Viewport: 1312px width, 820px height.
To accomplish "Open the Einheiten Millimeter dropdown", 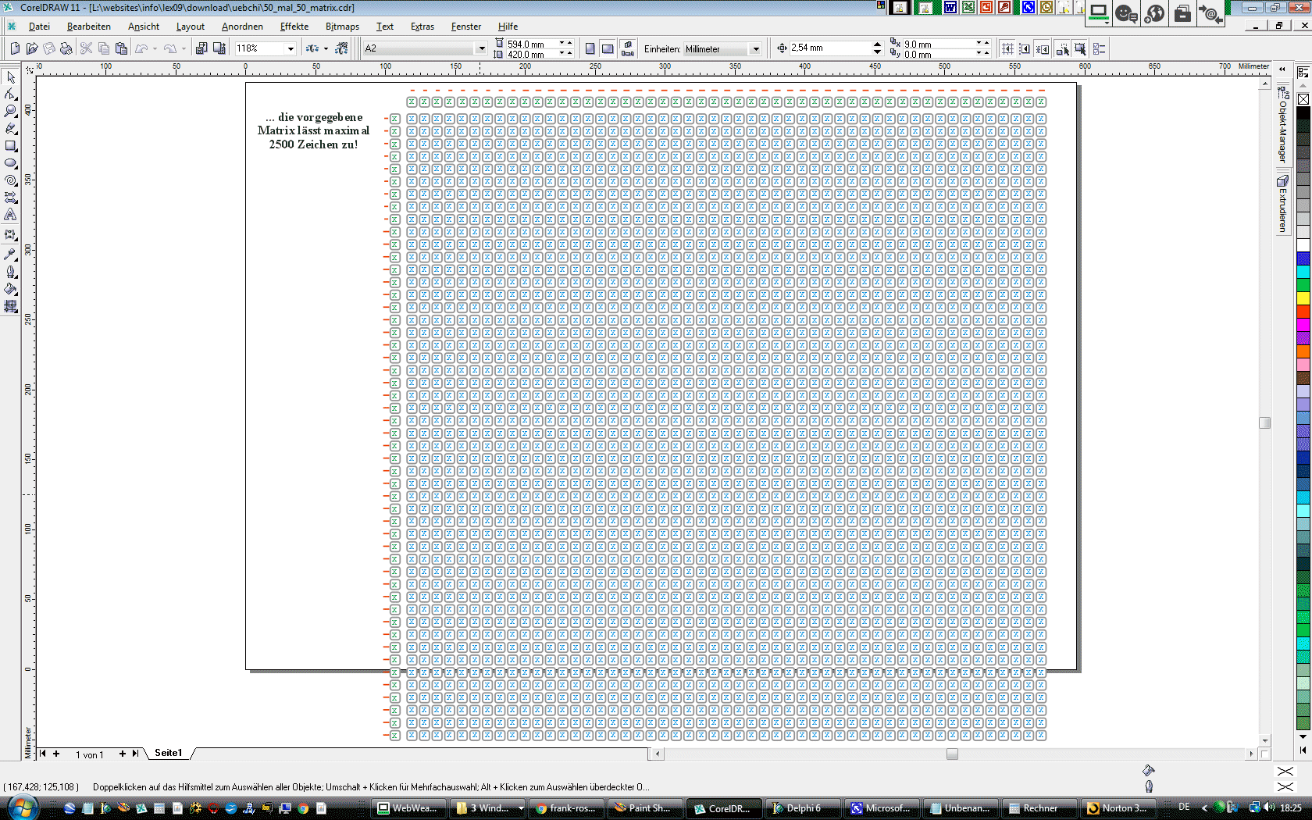I will (755, 49).
